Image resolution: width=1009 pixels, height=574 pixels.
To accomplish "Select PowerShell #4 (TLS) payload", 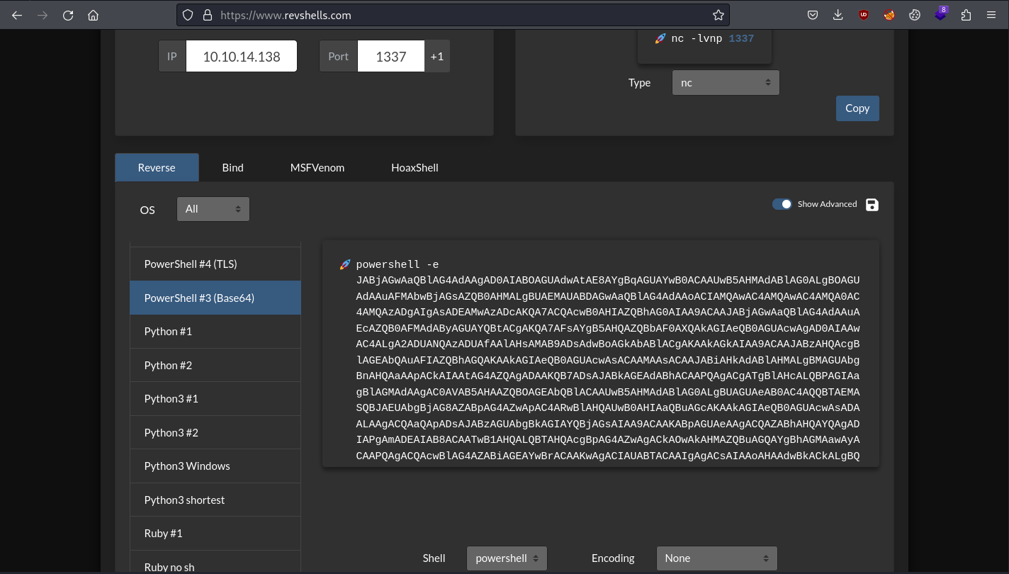I will [x=215, y=264].
